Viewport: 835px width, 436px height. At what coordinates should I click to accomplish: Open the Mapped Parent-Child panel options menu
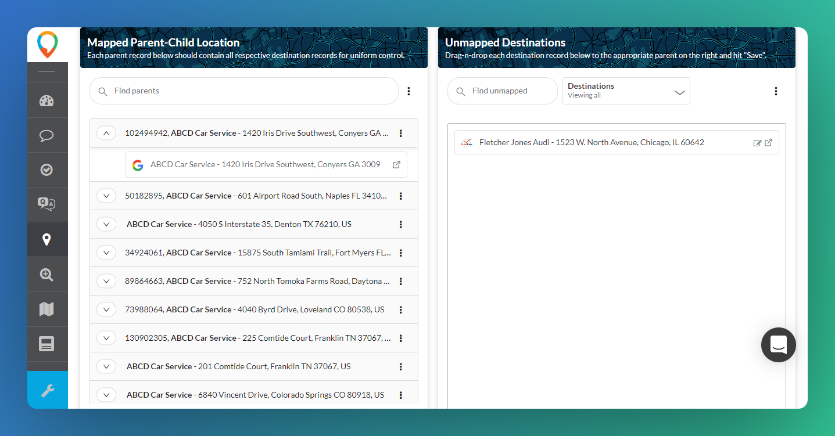pyautogui.click(x=408, y=91)
